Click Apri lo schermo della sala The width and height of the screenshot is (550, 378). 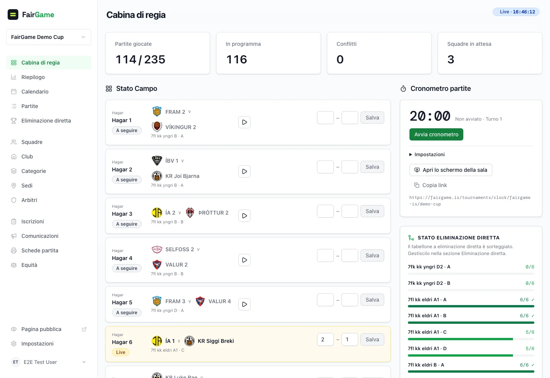click(x=451, y=170)
